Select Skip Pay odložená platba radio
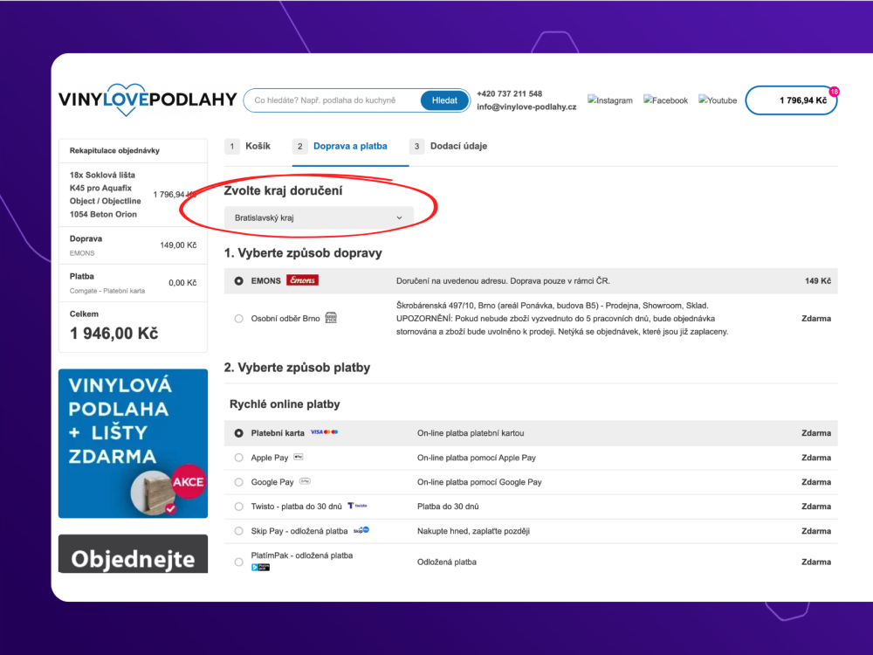873x655 pixels. coord(239,531)
